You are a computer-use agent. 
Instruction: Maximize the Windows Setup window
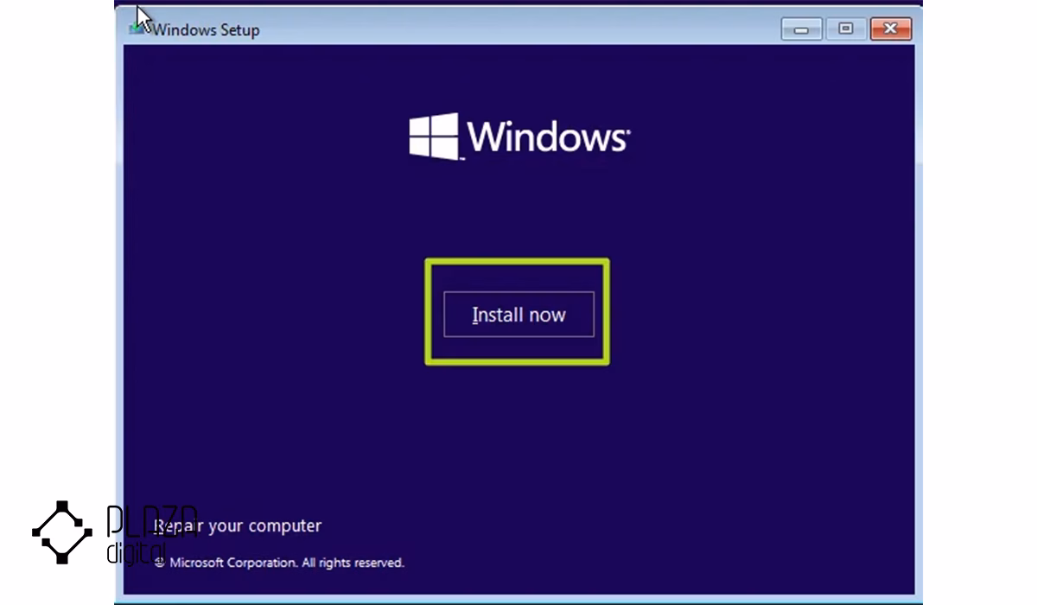coord(846,29)
